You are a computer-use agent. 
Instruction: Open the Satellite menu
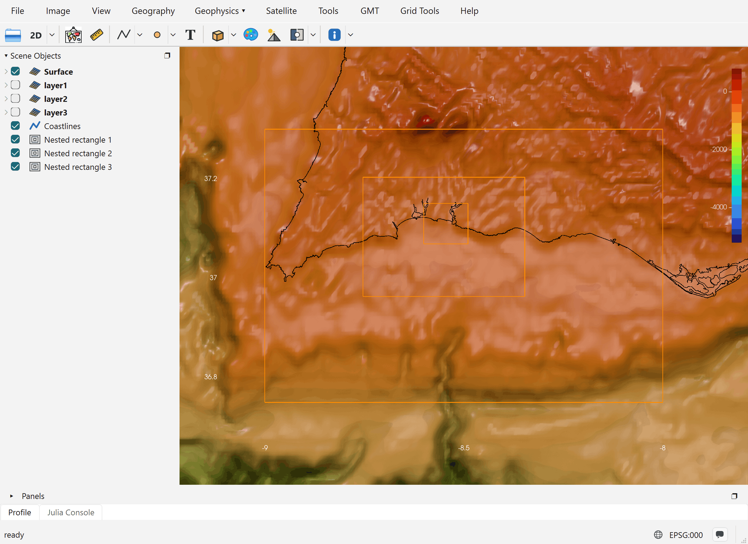tap(281, 11)
